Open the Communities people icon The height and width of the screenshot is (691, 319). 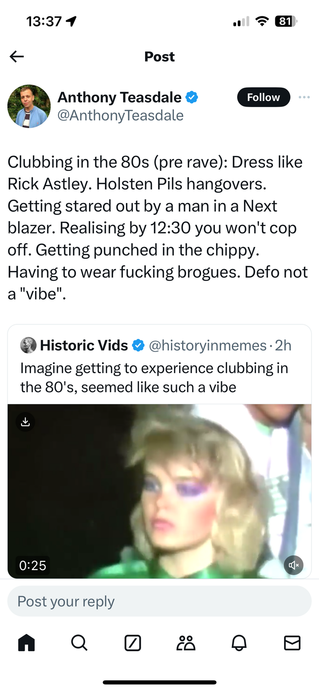pyautogui.click(x=186, y=643)
